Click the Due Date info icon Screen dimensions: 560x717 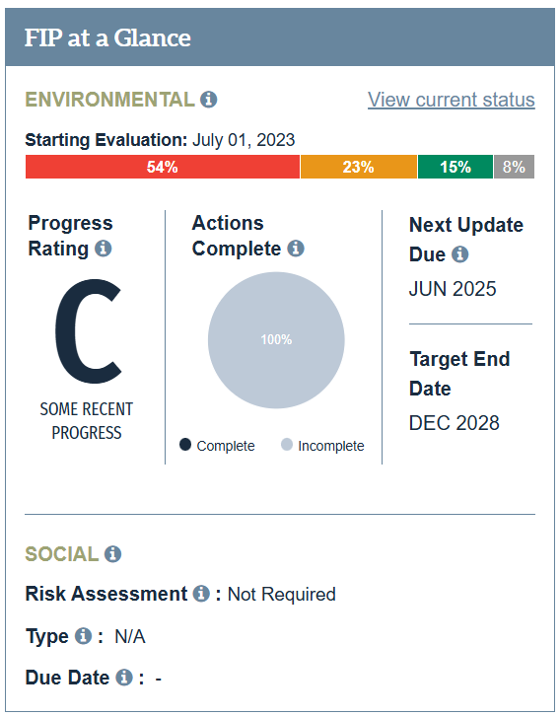pos(124,678)
